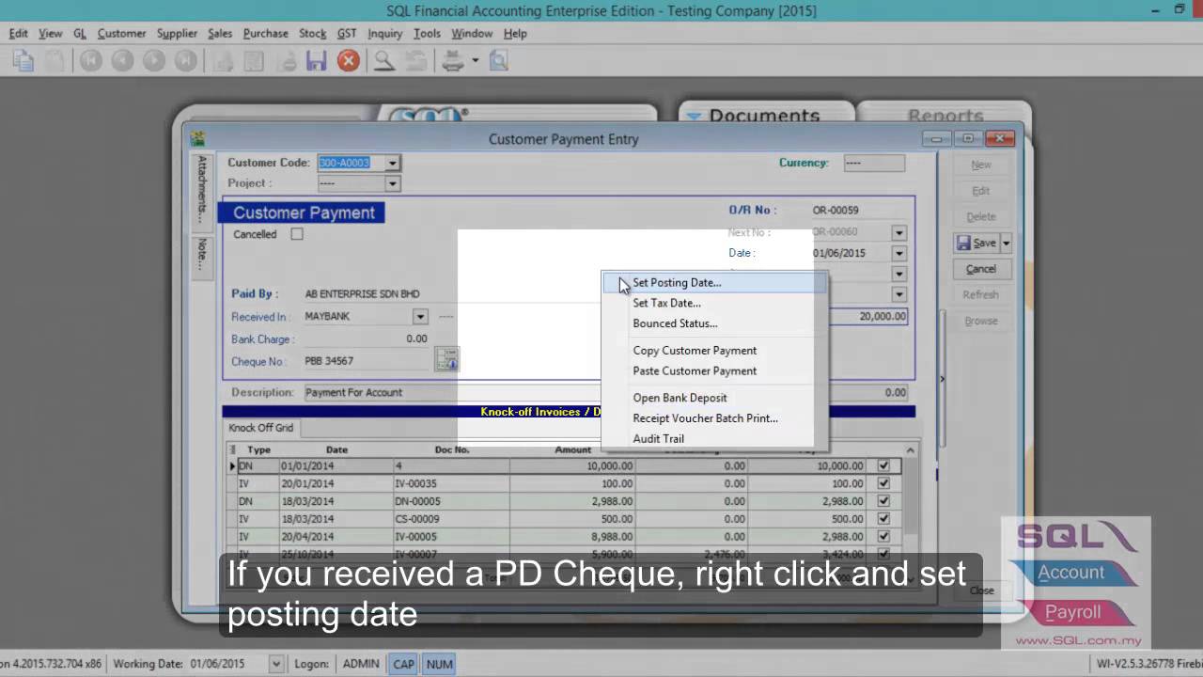Expand the Received In bank dropdown

420,317
